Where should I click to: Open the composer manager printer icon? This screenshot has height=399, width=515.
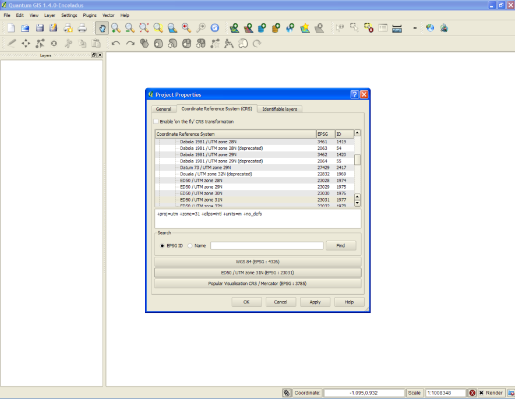[82, 28]
